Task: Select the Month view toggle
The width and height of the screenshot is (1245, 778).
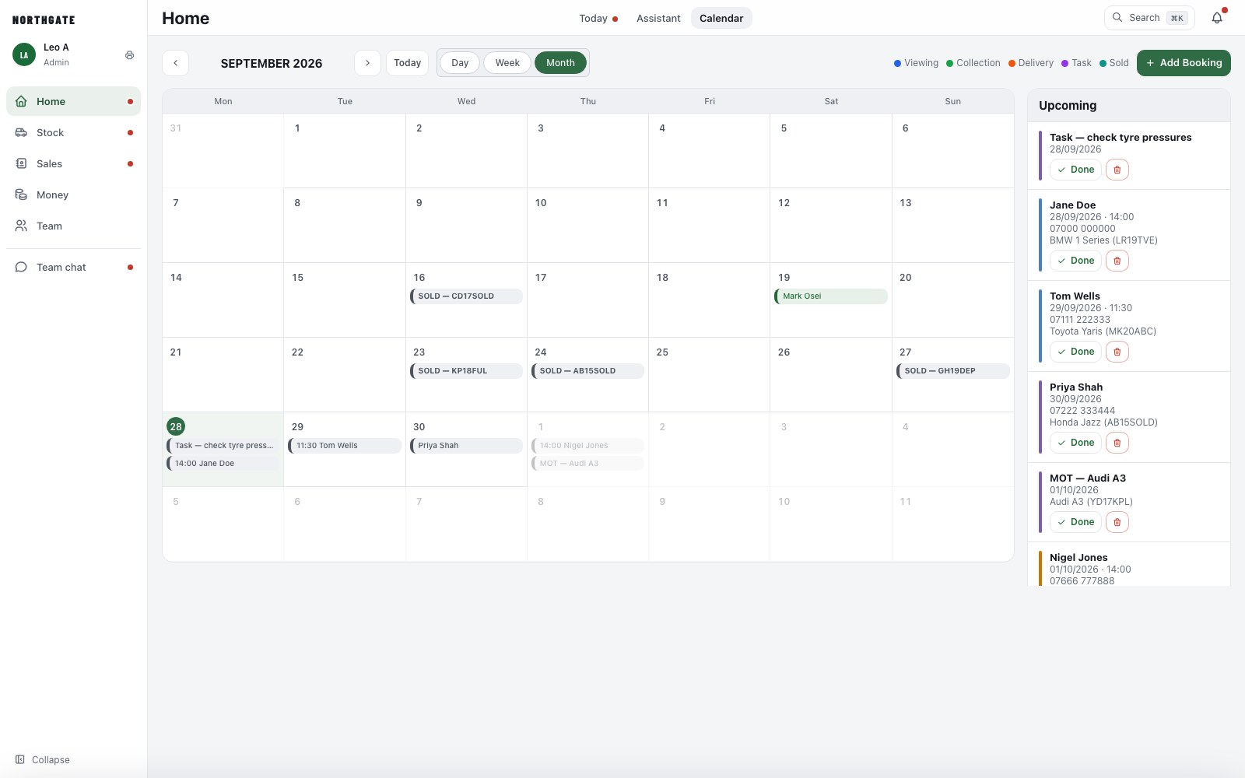Action: [560, 63]
